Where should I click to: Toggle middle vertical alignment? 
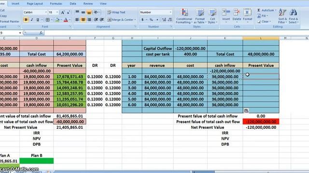[83, 12]
